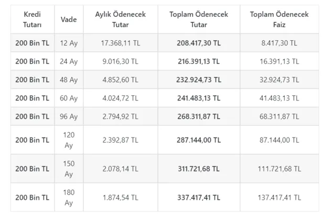
Task: Select the 4.852,60 TL monthly payment
Action: click(121, 79)
